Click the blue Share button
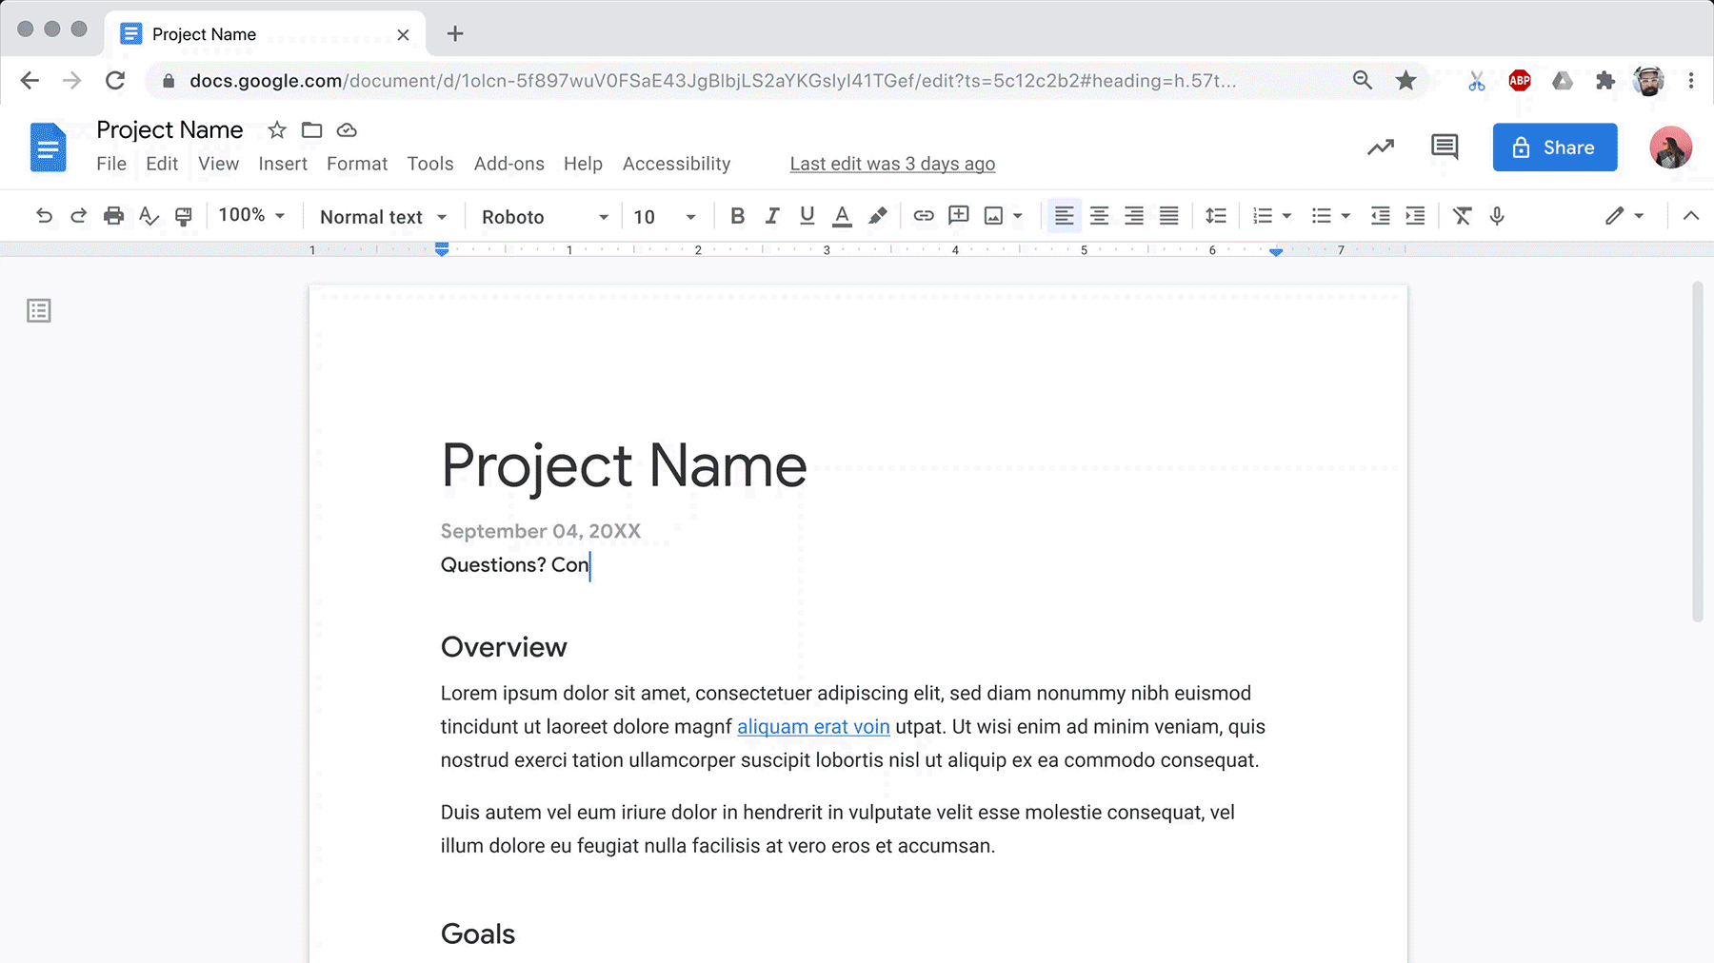The width and height of the screenshot is (1714, 963). pos(1554,147)
